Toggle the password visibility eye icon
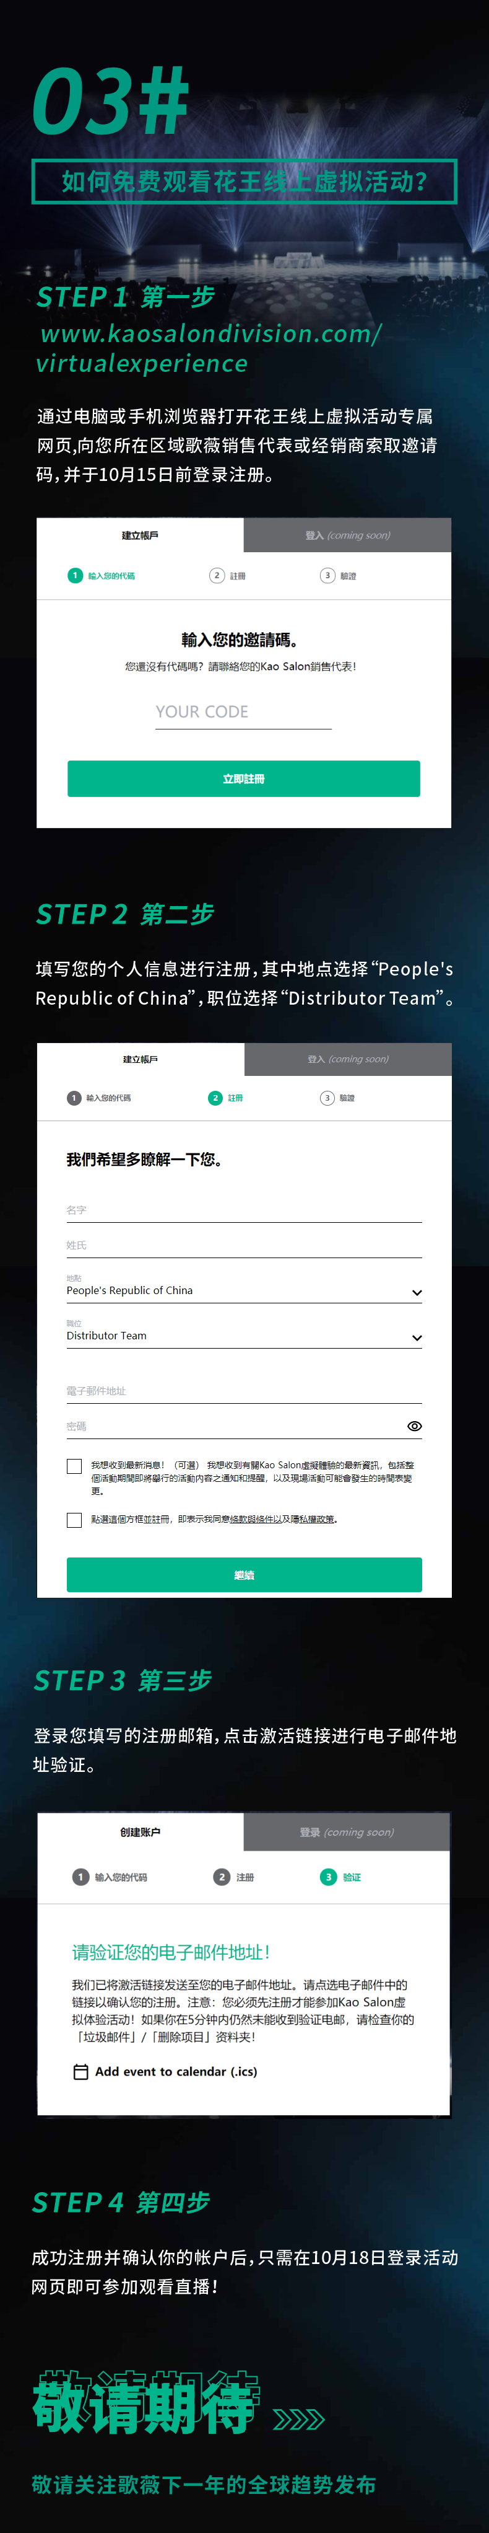This screenshot has height=2533, width=489. [414, 1426]
